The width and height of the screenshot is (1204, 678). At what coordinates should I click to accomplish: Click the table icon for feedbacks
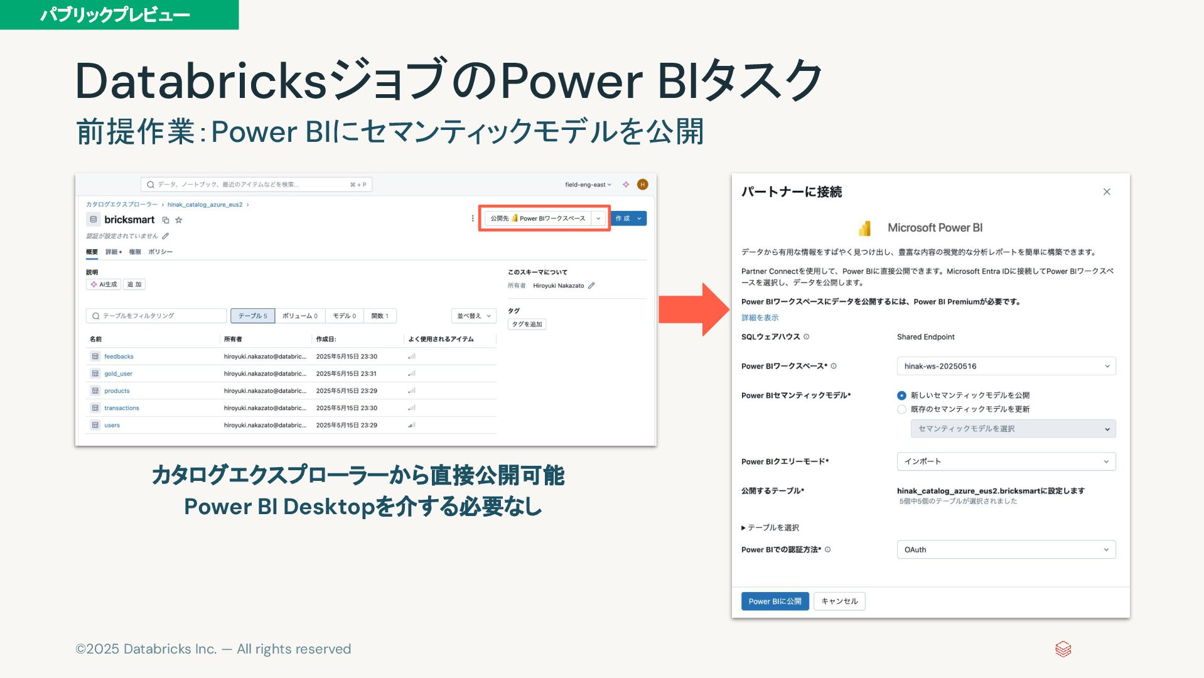[95, 357]
